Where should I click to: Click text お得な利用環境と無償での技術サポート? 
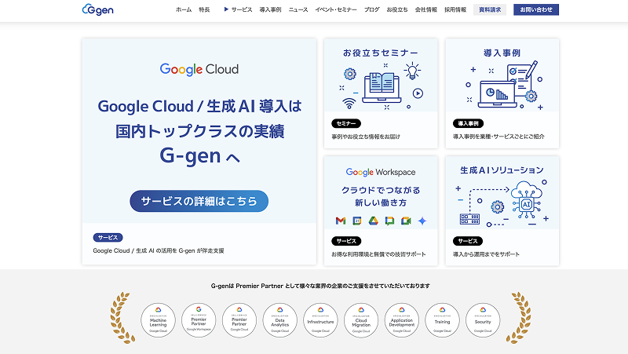(x=378, y=254)
